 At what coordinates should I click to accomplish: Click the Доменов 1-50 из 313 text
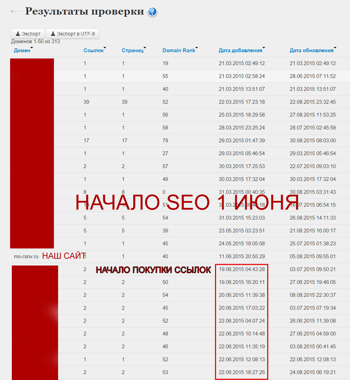tap(35, 41)
